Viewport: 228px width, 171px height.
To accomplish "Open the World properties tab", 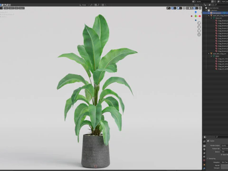I will (x=204, y=161).
